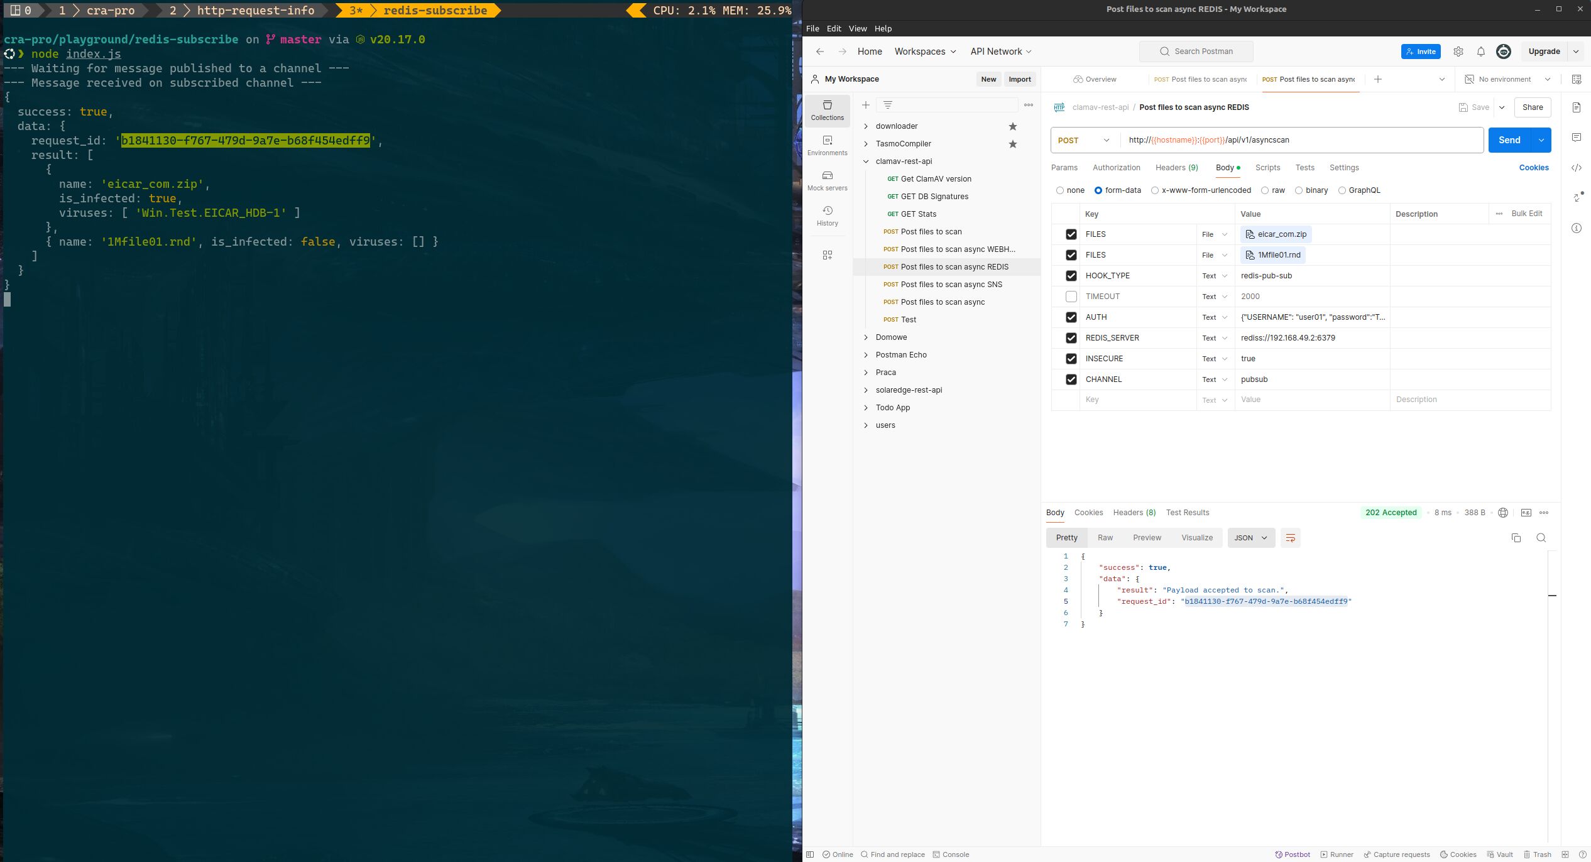Open Postman settings gear icon
The height and width of the screenshot is (862, 1591).
(1458, 52)
